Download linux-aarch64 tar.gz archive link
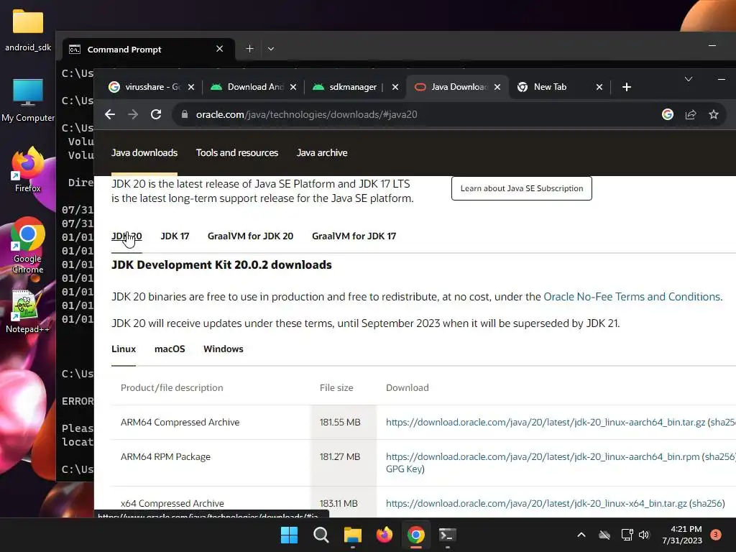Viewport: 736px width, 552px height. [546, 423]
